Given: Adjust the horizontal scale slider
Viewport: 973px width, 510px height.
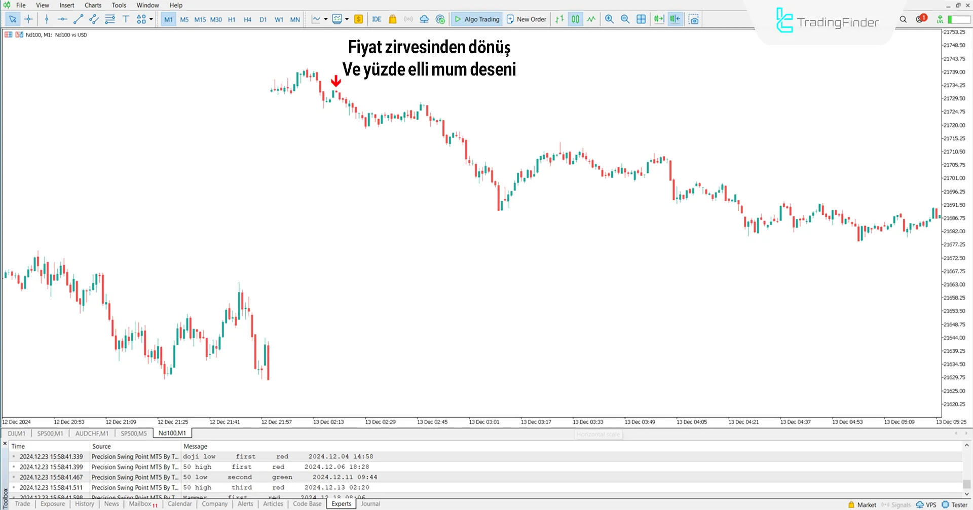Looking at the screenshot, I should (598, 434).
